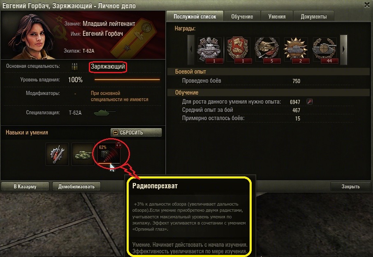Click the Закрыть button
Image resolution: width=373 pixels, height=257 pixels.
350,186
